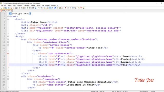This screenshot has width=164, height=92.
Task: Click the Stop Recording macro icon
Action: click(68, 8)
